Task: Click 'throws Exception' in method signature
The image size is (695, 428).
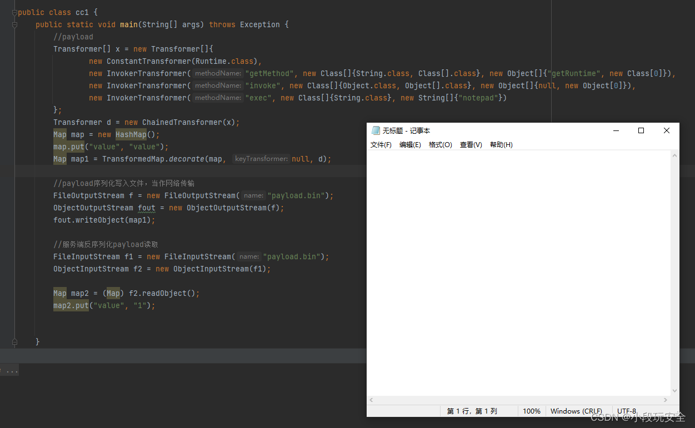Action: click(244, 24)
